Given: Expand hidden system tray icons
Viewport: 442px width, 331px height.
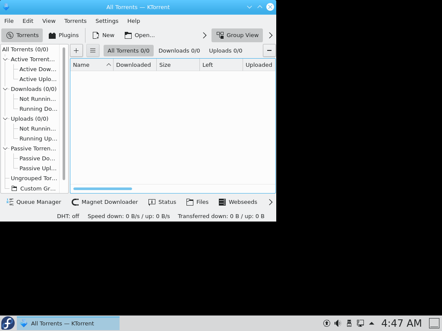Looking at the screenshot, I should coord(372,323).
